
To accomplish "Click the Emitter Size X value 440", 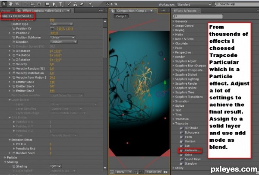I will click(x=52, y=82).
